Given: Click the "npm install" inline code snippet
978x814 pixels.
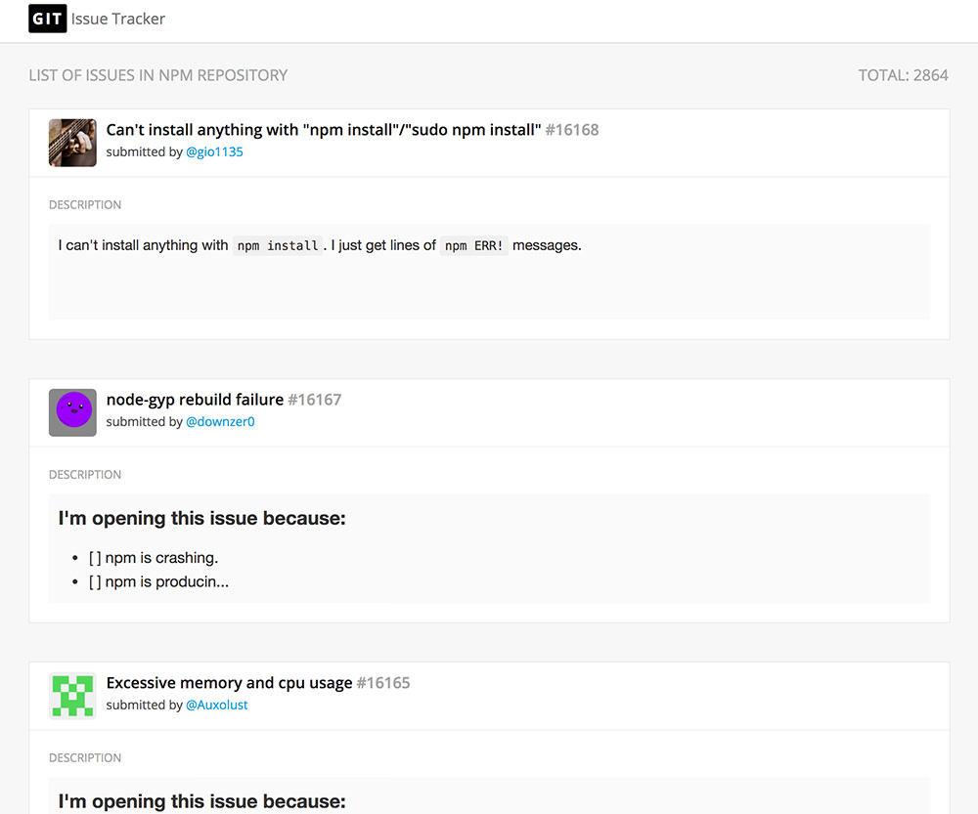Looking at the screenshot, I should pyautogui.click(x=278, y=245).
